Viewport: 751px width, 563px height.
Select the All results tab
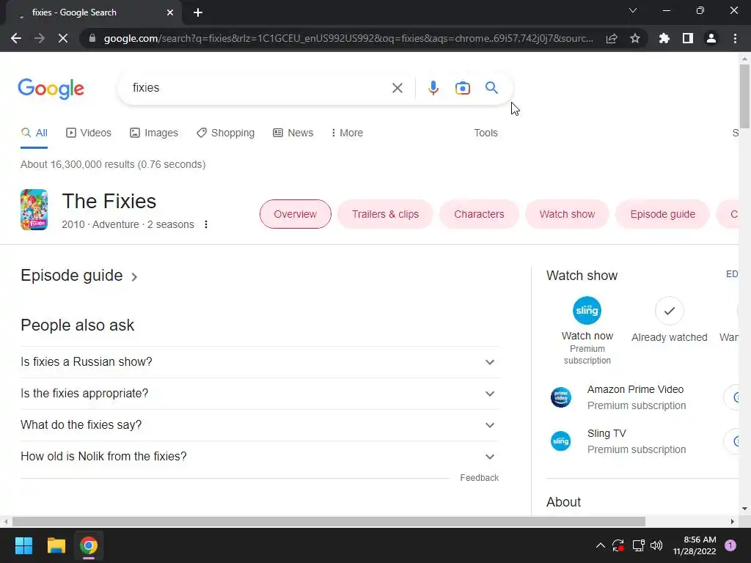coord(34,133)
